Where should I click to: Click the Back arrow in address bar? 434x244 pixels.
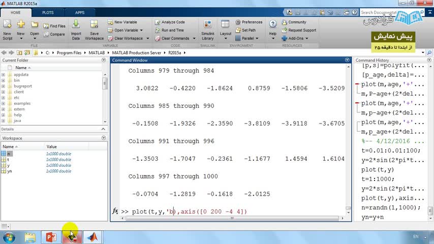(4, 53)
